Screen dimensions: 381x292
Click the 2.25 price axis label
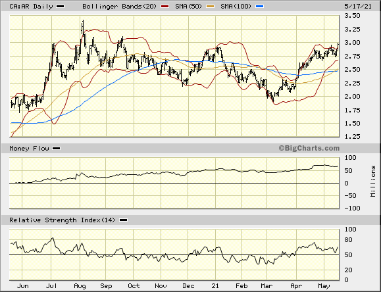click(352, 83)
